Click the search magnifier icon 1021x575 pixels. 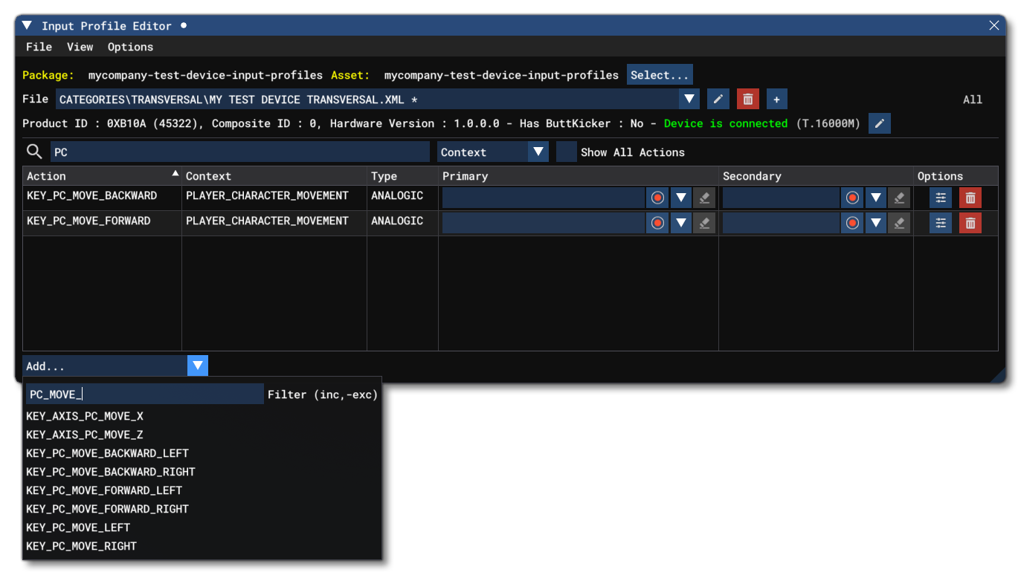click(34, 152)
